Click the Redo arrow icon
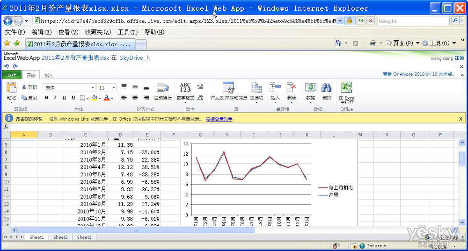 click(15, 66)
